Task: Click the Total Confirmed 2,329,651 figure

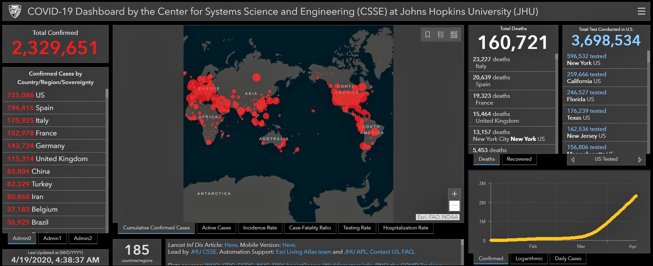Action: point(55,48)
